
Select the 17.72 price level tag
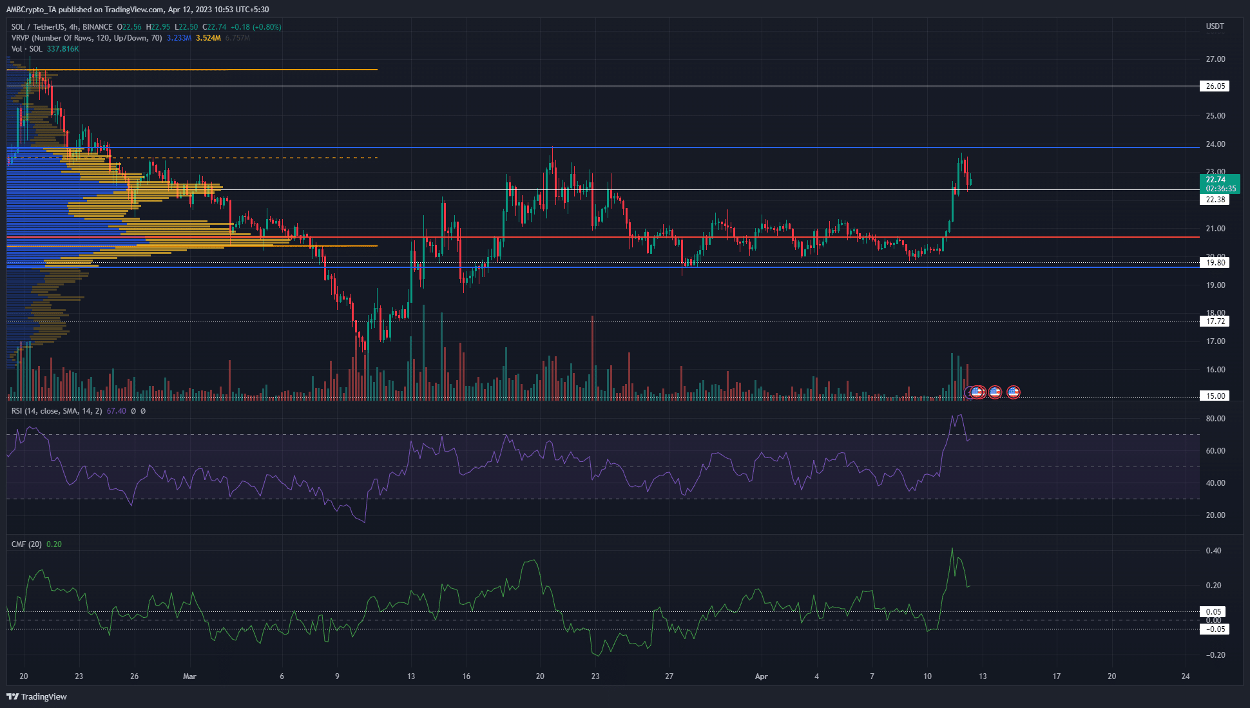tap(1215, 321)
